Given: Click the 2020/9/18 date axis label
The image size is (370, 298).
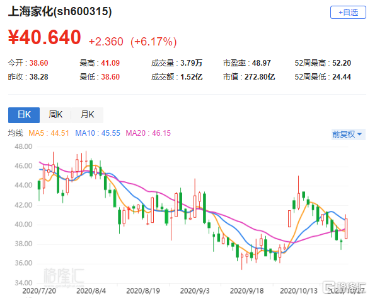Looking at the screenshot, I should click(246, 291).
